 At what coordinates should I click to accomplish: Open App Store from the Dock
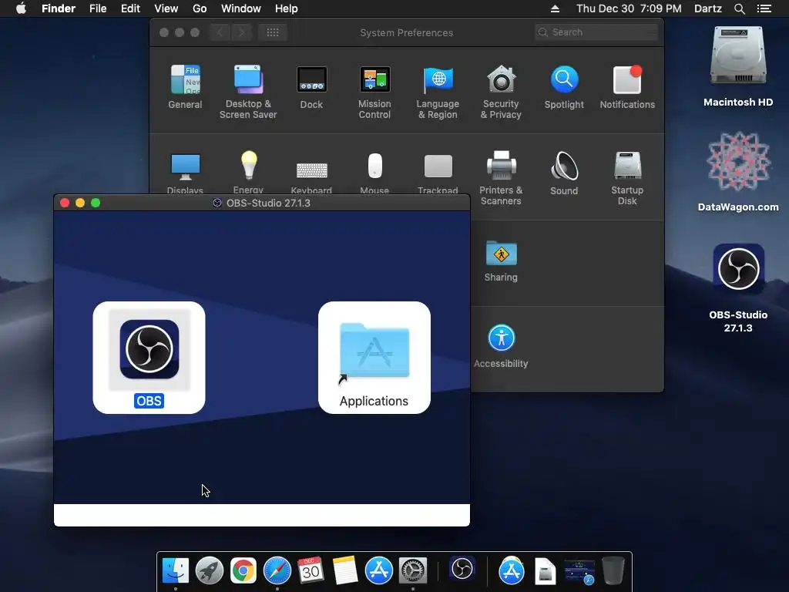[x=379, y=570]
